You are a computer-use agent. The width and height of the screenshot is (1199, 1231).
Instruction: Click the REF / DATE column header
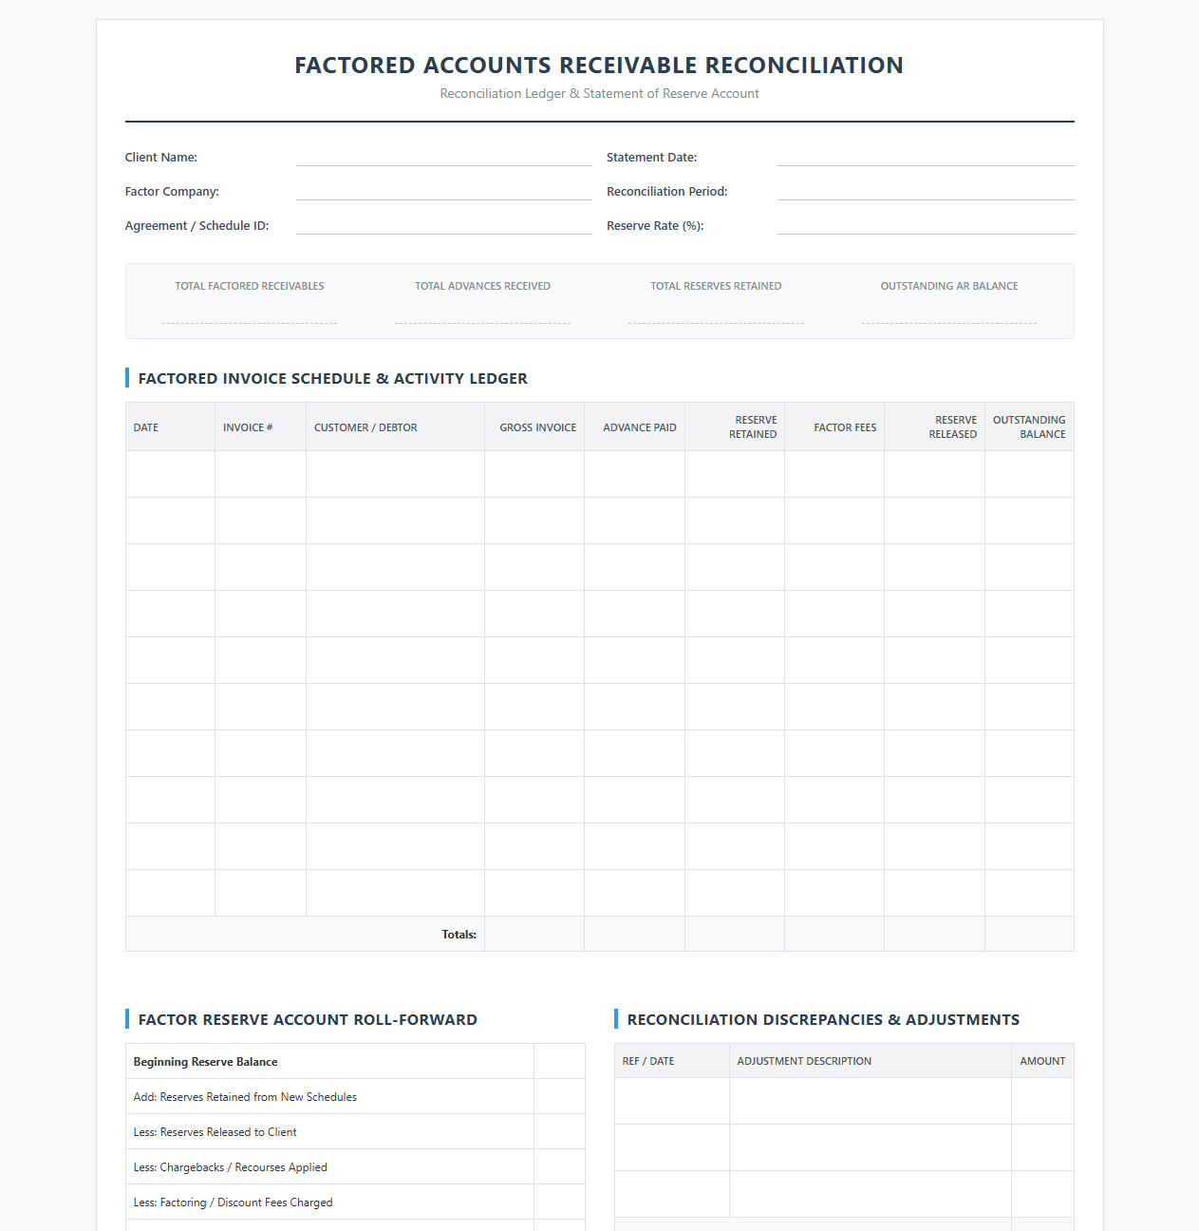pos(672,1061)
